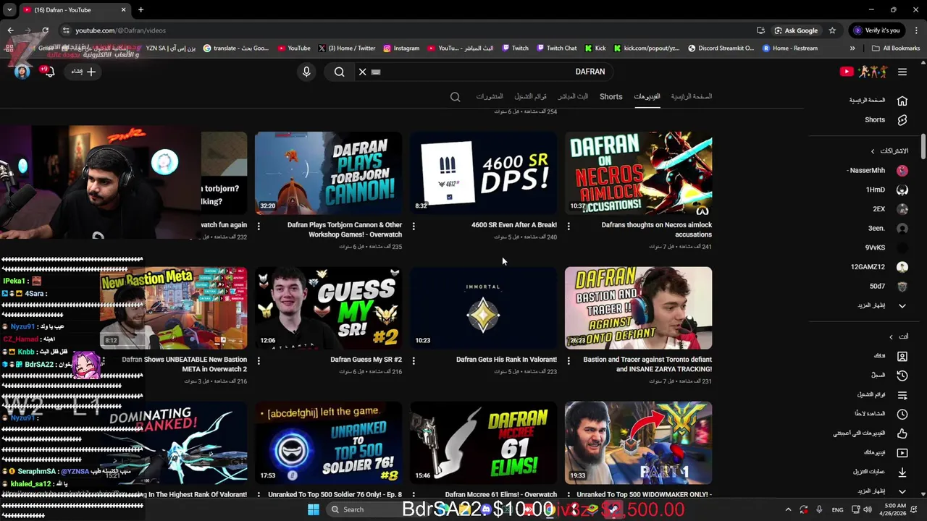The width and height of the screenshot is (927, 521).
Task: Expand show more under the You section
Action: pos(881,491)
